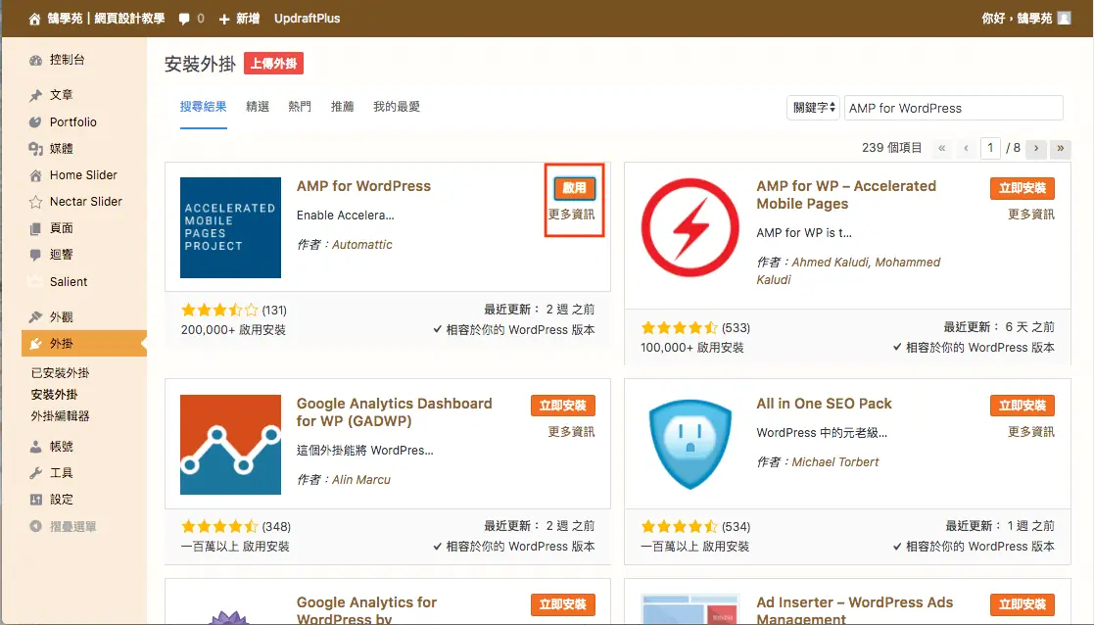Go to the next results page
The height and width of the screenshot is (625, 1094).
pyautogui.click(x=1036, y=148)
